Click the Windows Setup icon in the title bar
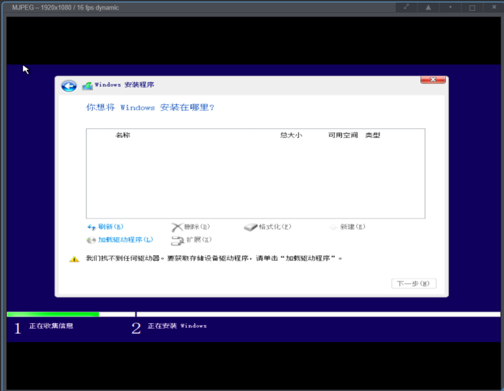Viewport: 504px width, 391px height. tap(87, 86)
